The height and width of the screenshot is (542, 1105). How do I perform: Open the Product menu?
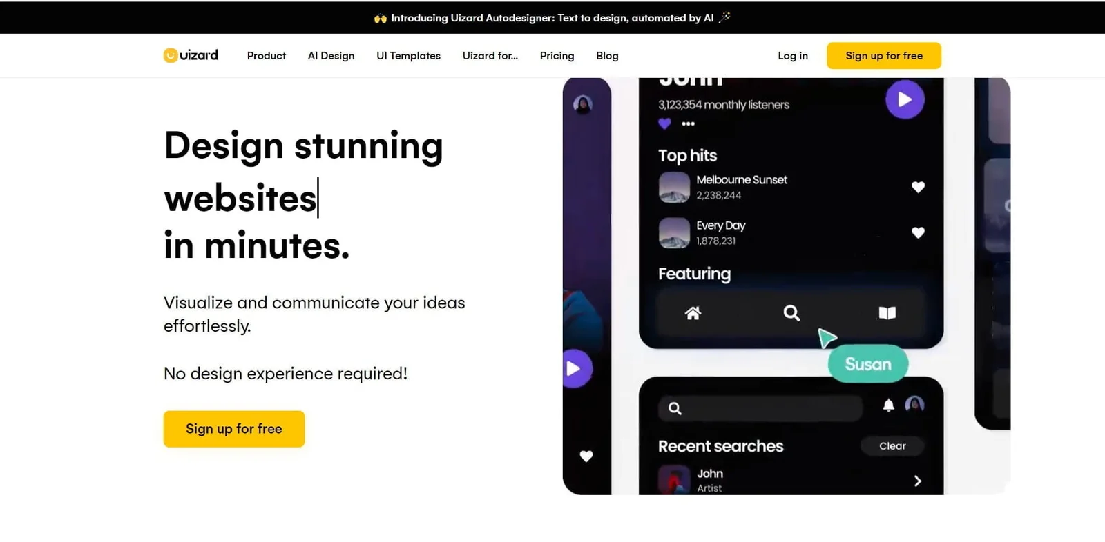coord(266,56)
